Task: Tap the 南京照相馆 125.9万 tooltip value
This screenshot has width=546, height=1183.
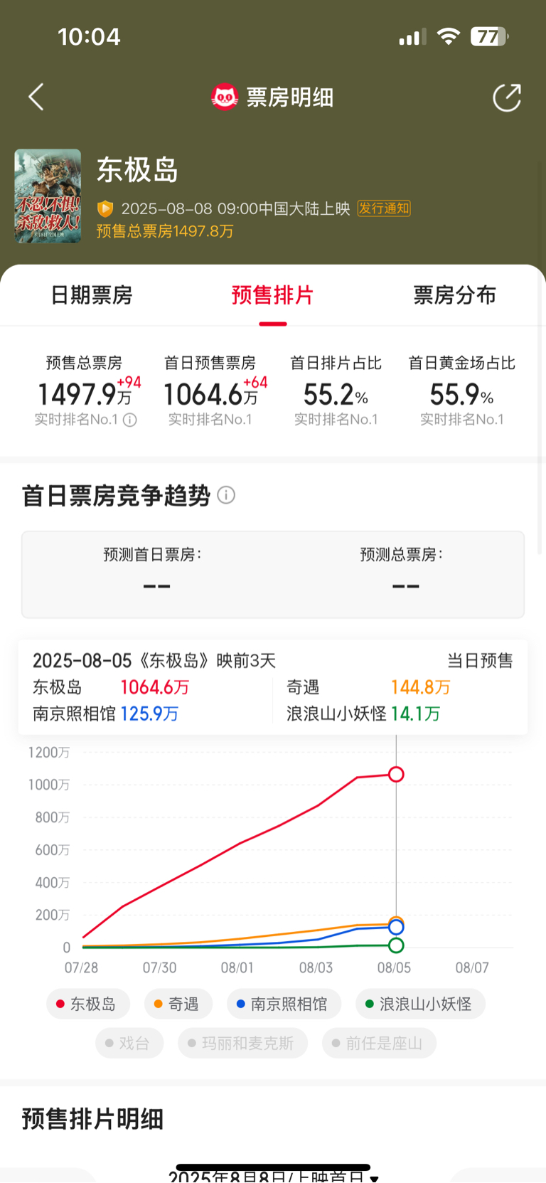Action: click(149, 713)
